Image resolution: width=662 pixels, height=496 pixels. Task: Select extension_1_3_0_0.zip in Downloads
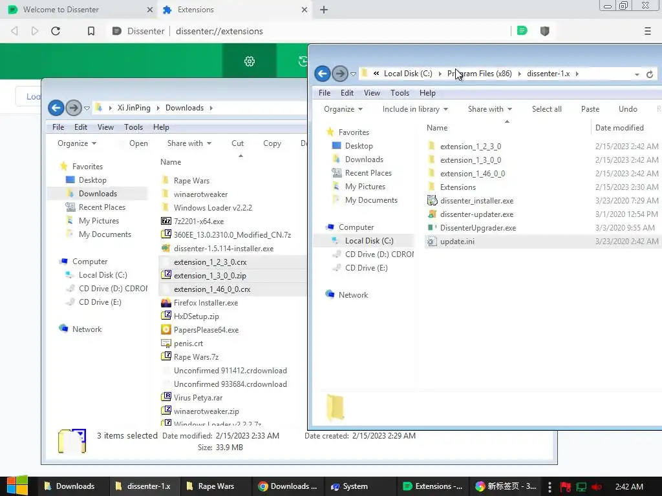tap(210, 275)
